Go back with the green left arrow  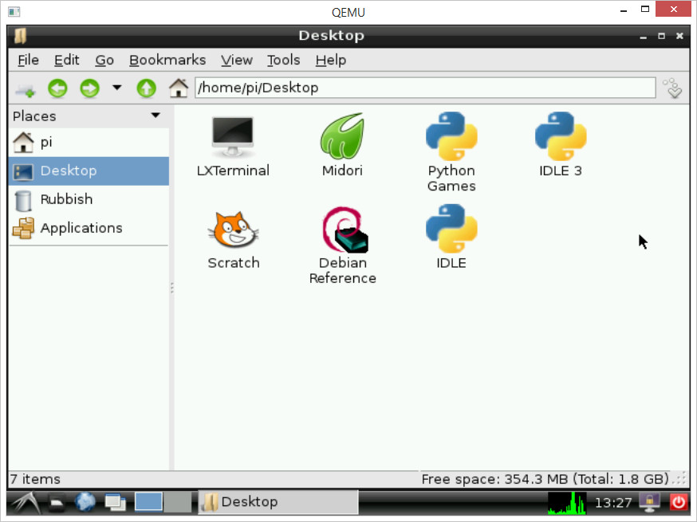[x=57, y=88]
